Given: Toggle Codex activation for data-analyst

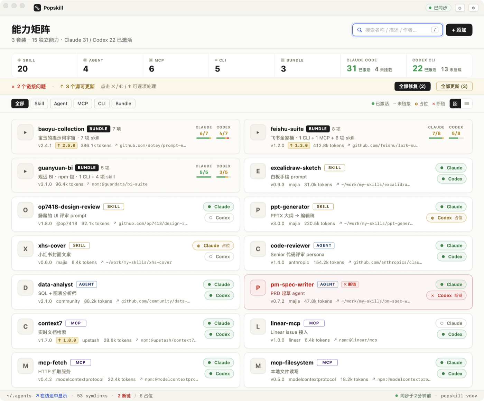Looking at the screenshot, I should 219,295.
